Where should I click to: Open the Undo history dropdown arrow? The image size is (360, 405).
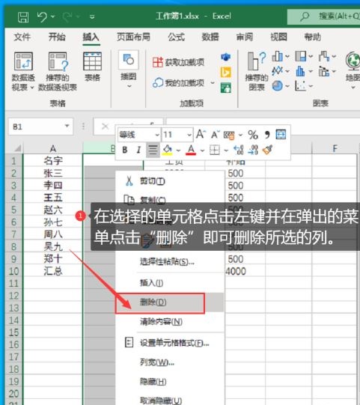tap(52, 16)
